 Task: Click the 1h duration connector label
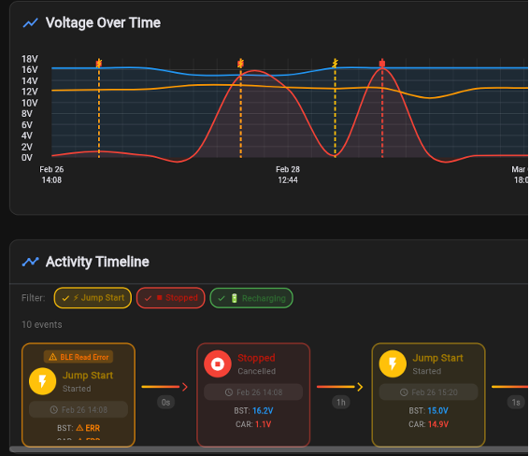pos(341,403)
